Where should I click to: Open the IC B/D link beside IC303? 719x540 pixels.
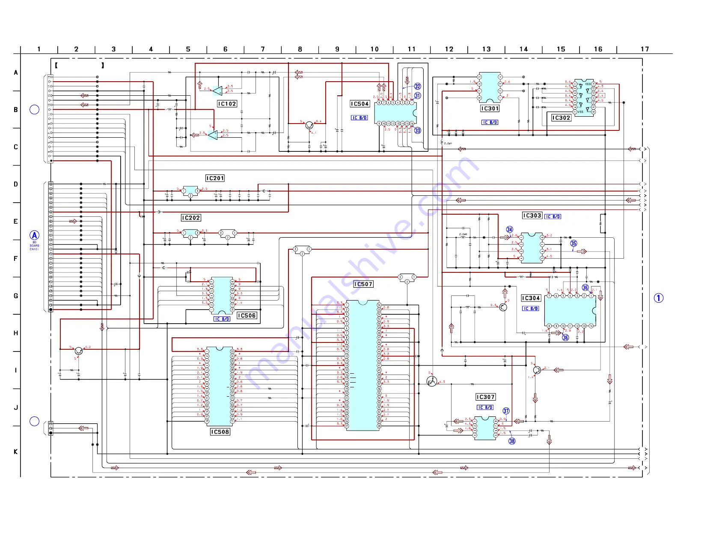(x=553, y=217)
